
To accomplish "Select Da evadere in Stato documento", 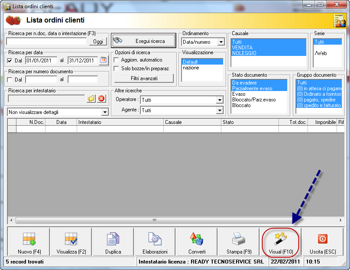I will [x=259, y=83].
